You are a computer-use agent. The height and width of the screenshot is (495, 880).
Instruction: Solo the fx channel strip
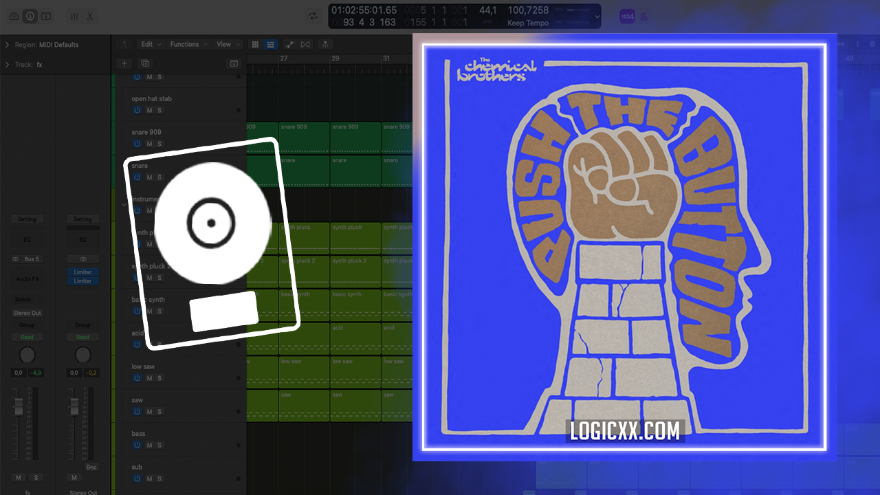pyautogui.click(x=36, y=477)
